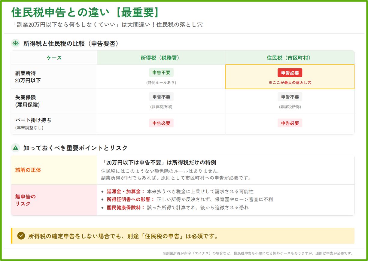This screenshot has width=368, height=261.
Task: Click the balance scale icon beside the comparison heading
Action: coord(15,44)
